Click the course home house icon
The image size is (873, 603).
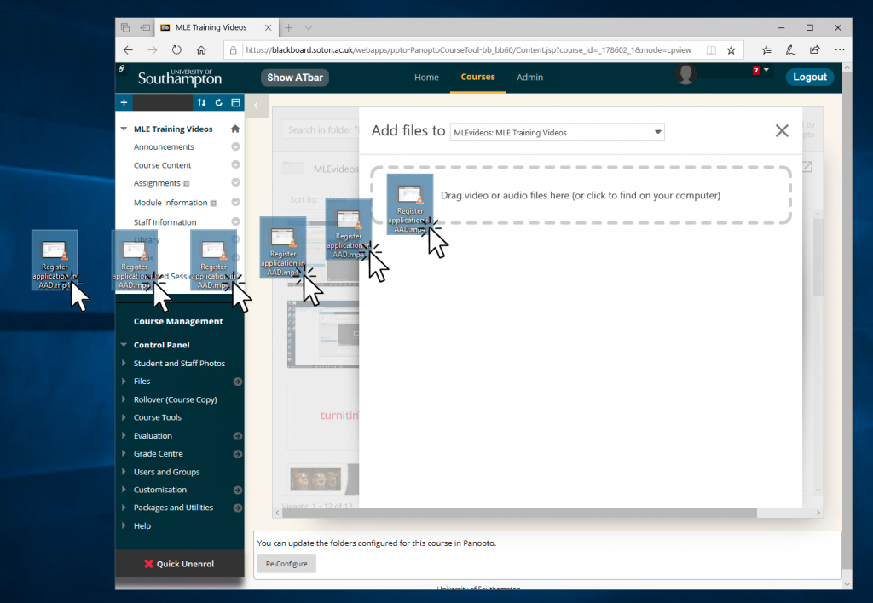(x=235, y=129)
